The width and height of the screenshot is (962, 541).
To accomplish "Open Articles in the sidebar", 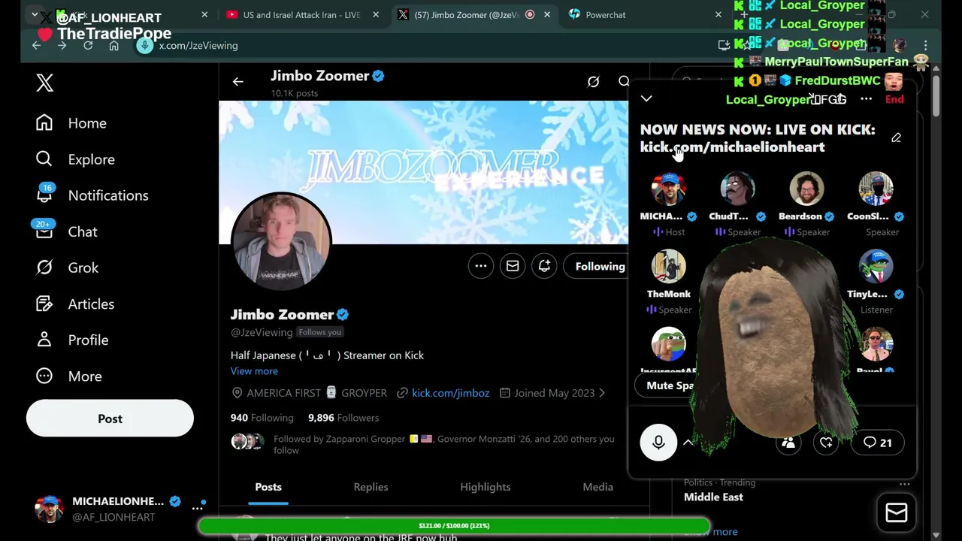I will click(74, 304).
